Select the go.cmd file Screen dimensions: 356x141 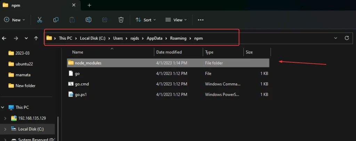[x=168, y=84]
